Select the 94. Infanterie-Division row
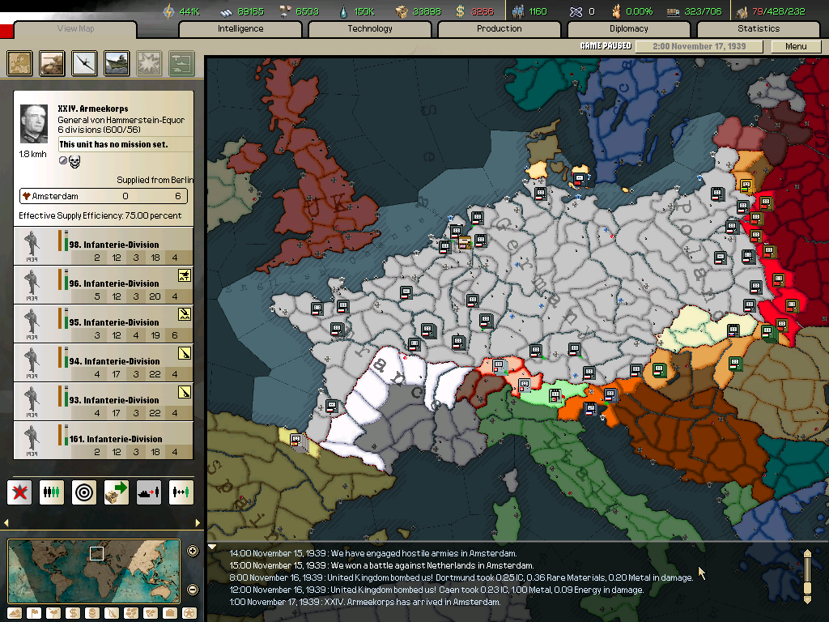Screen dimensions: 829x622 coord(104,363)
